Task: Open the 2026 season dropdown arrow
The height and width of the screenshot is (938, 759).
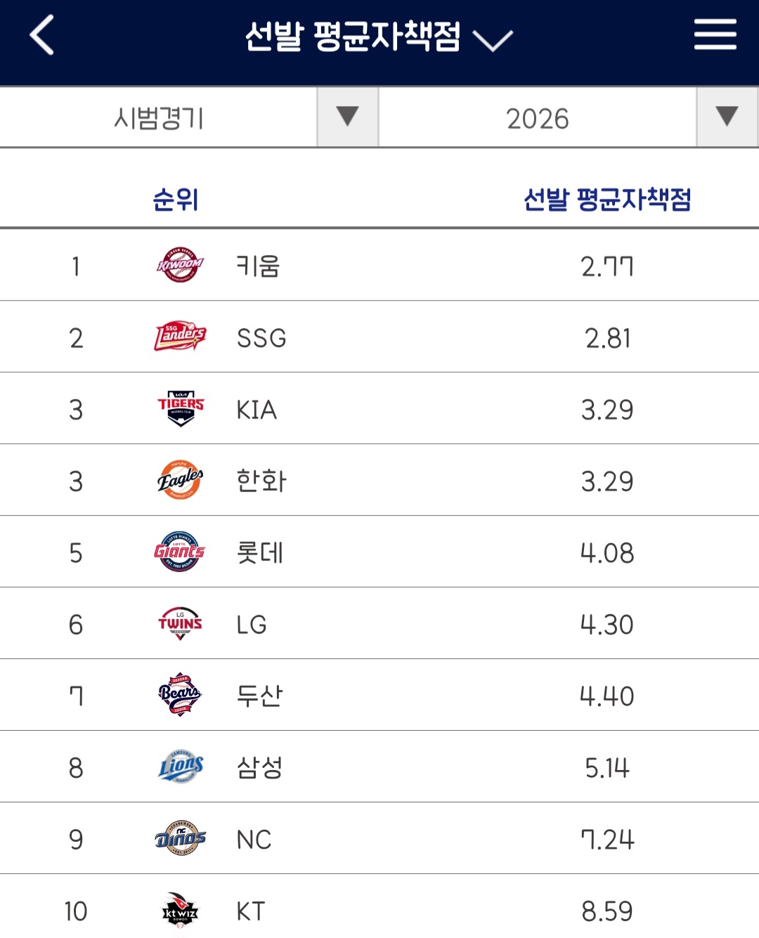Action: 727,117
